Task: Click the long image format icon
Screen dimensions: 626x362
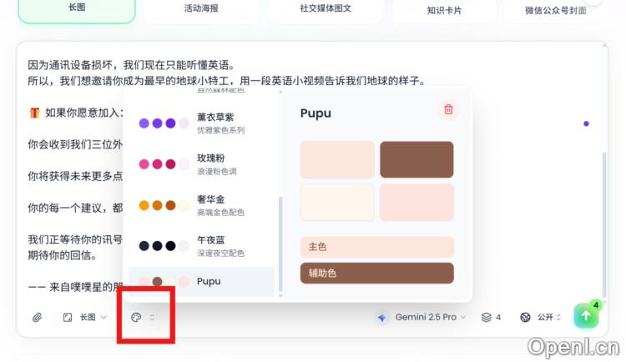Action: pos(68,317)
